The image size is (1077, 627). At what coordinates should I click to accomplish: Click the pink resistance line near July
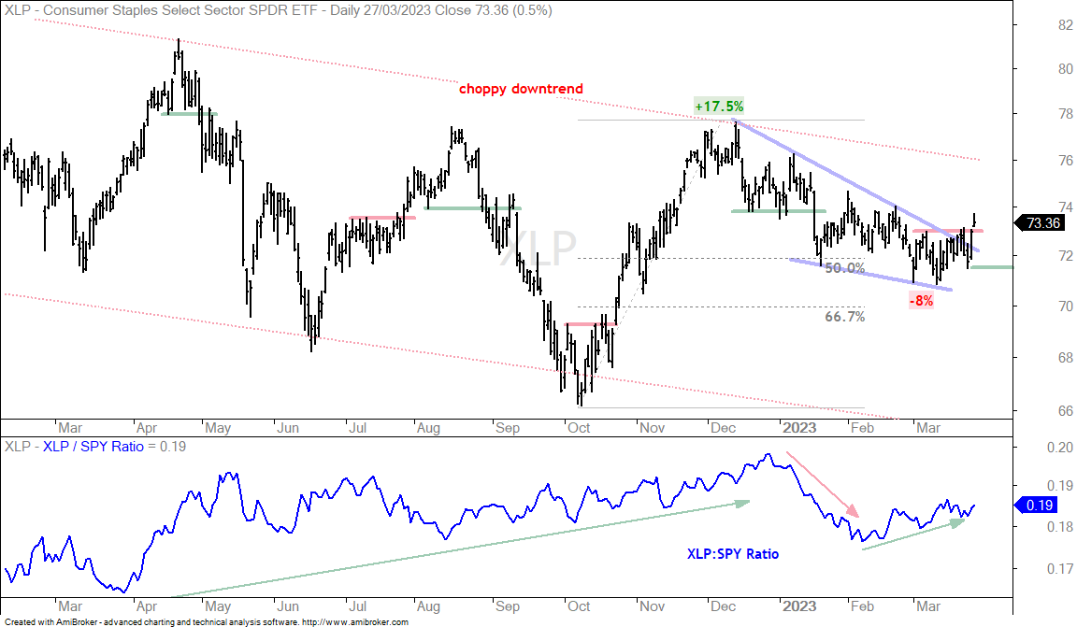381,218
